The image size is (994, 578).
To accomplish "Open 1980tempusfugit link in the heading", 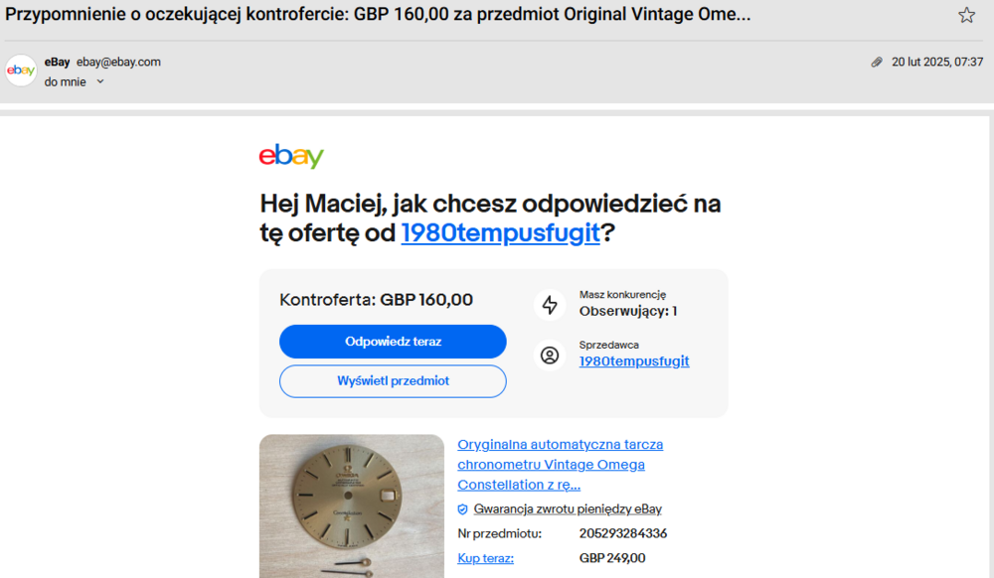I will point(500,233).
